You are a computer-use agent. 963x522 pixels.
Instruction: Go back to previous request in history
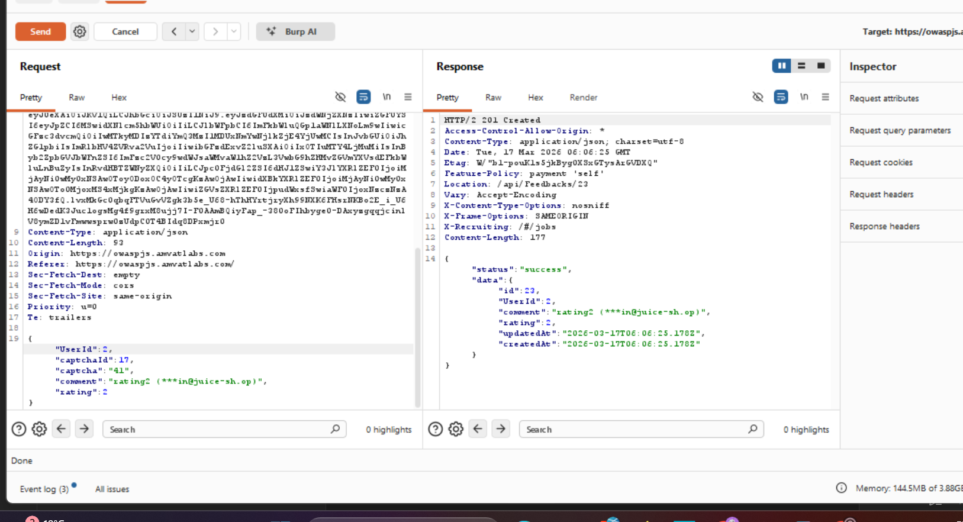point(173,31)
